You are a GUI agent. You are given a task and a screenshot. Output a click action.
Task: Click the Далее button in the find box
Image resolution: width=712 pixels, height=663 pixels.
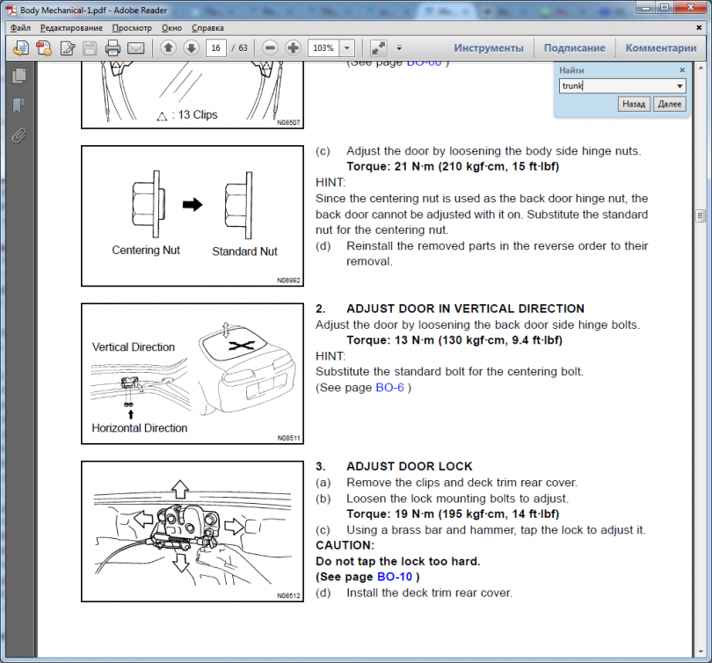click(x=669, y=104)
